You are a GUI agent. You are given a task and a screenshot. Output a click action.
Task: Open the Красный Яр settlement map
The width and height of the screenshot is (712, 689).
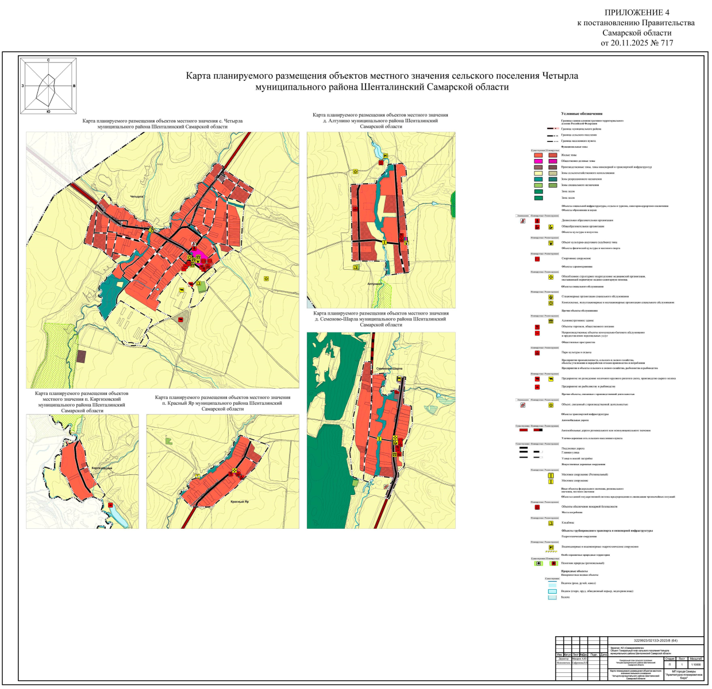coord(222,471)
